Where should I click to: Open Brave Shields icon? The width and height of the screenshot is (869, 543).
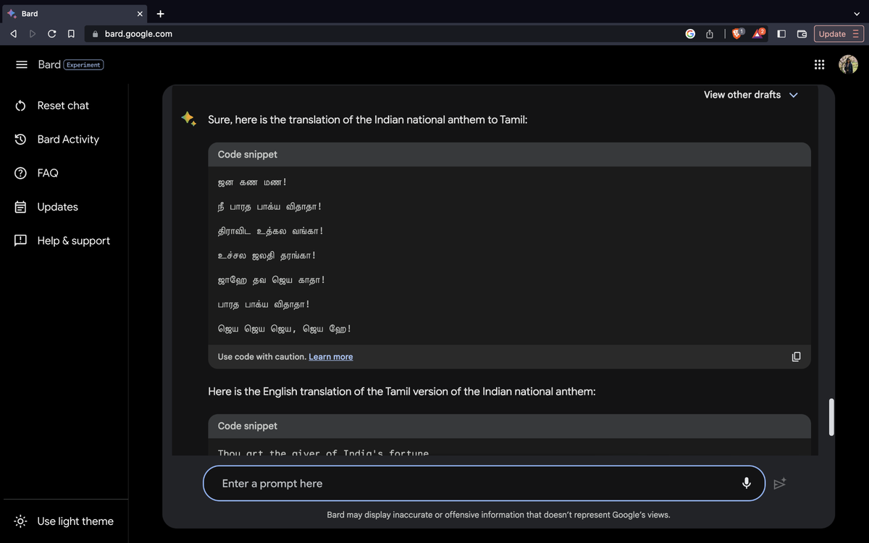737,34
